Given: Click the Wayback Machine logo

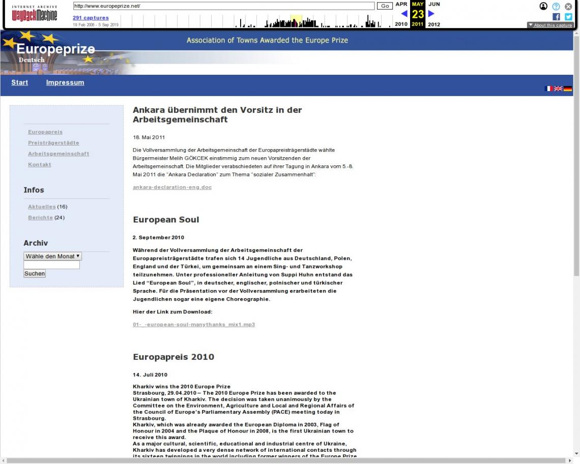Looking at the screenshot, I should coord(35,14).
